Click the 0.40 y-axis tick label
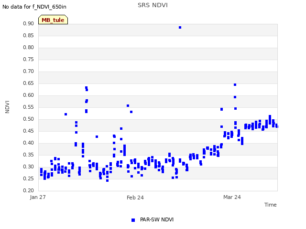 click(x=29, y=143)
